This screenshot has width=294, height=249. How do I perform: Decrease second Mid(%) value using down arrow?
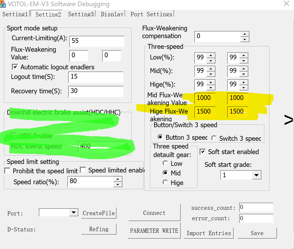[x=244, y=74]
